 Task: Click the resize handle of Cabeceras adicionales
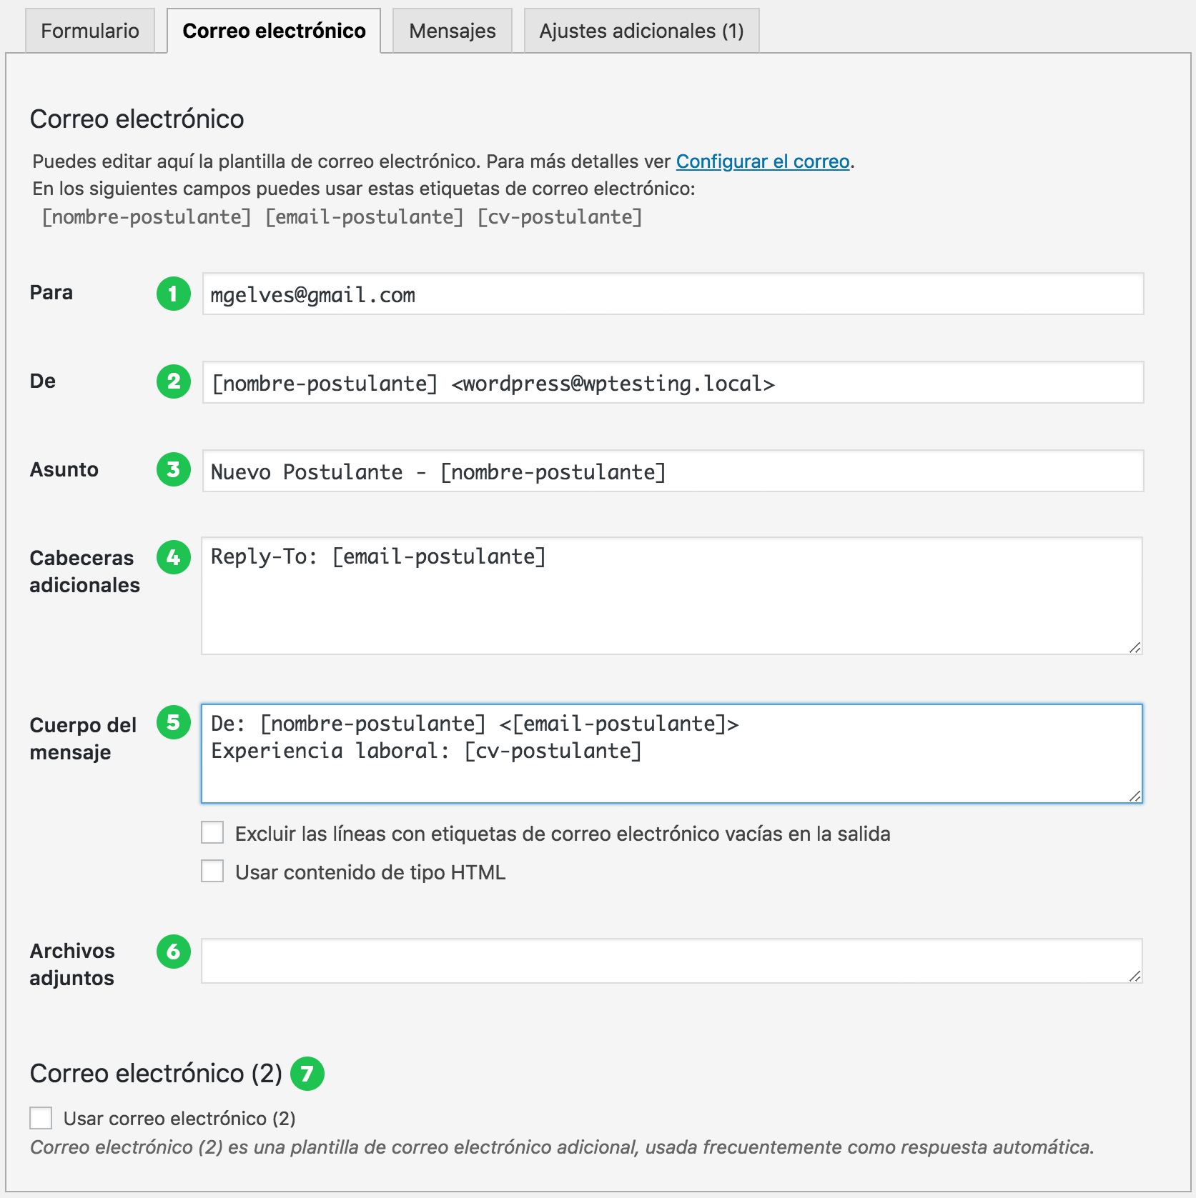(1135, 647)
